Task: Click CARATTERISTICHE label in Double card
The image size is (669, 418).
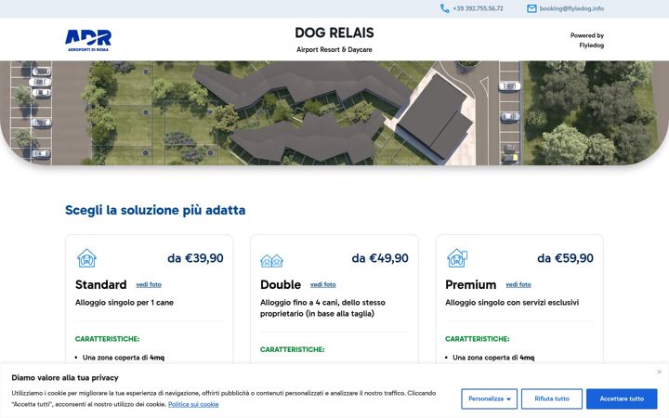Action: point(293,350)
